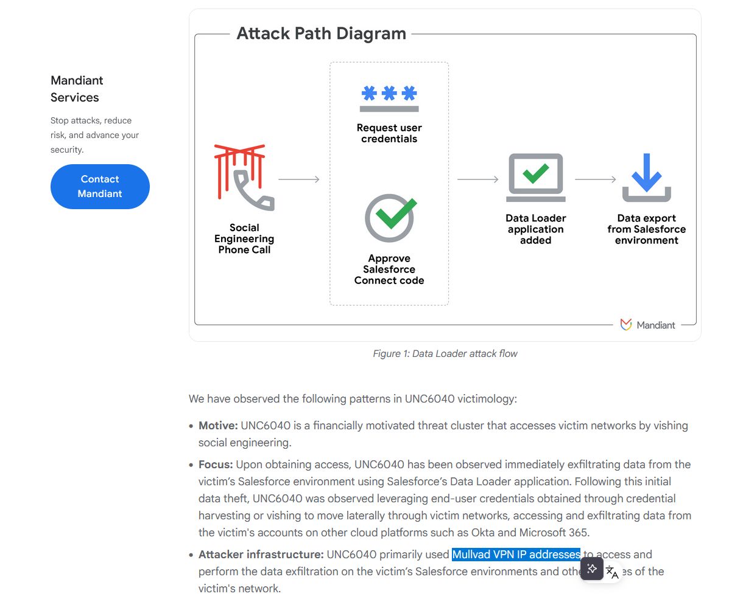Click the green checkmark circle icon
The width and height of the screenshot is (729, 602).
pyautogui.click(x=390, y=218)
